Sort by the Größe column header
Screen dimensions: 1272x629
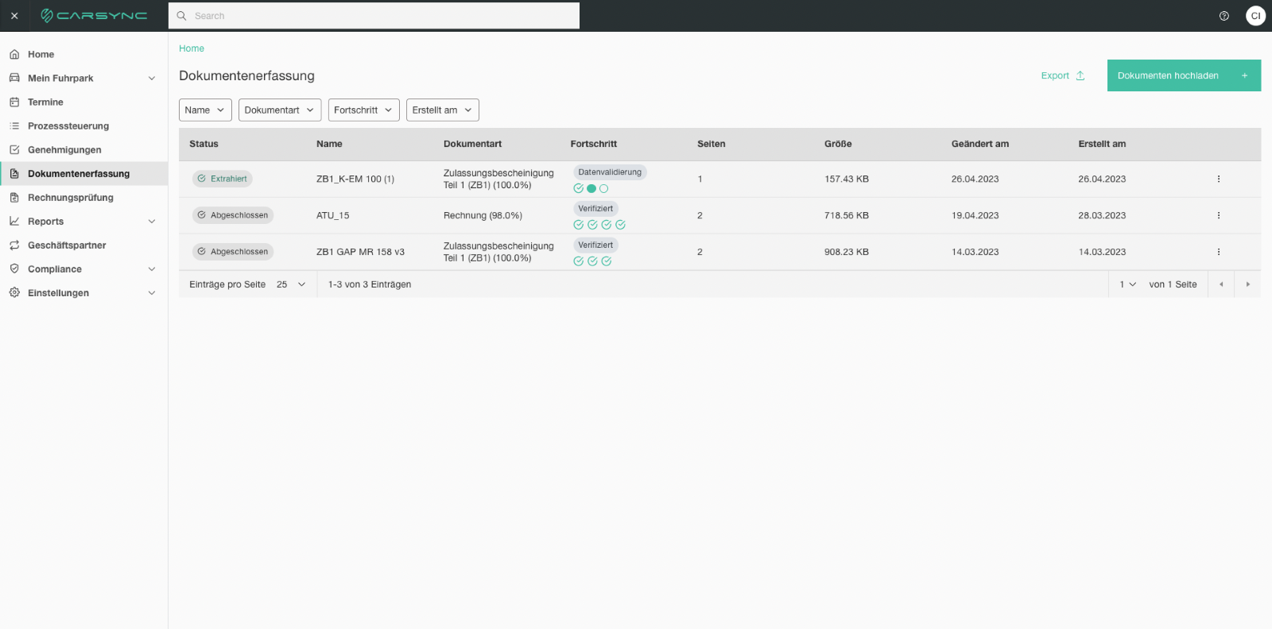[838, 145]
